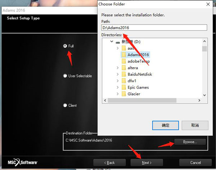
Task: Select the Epic Games directory name
Action: (138, 88)
